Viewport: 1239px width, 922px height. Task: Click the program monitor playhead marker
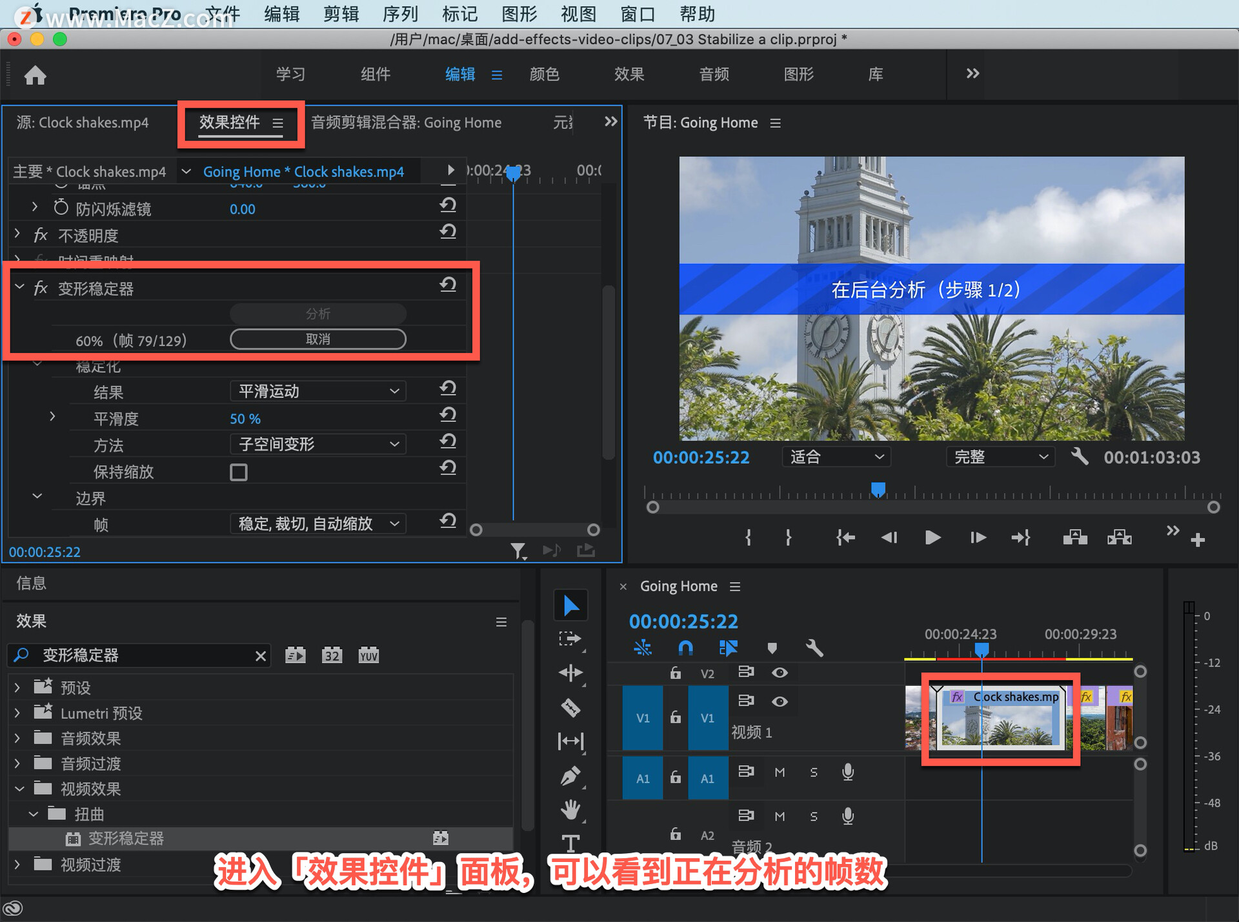(x=878, y=489)
